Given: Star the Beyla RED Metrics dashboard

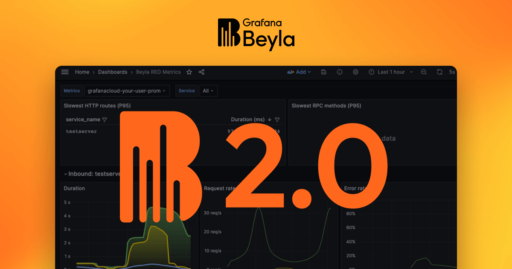Looking at the screenshot, I should (189, 72).
